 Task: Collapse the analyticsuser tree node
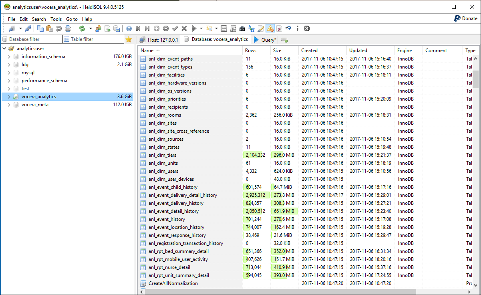tap(4, 48)
